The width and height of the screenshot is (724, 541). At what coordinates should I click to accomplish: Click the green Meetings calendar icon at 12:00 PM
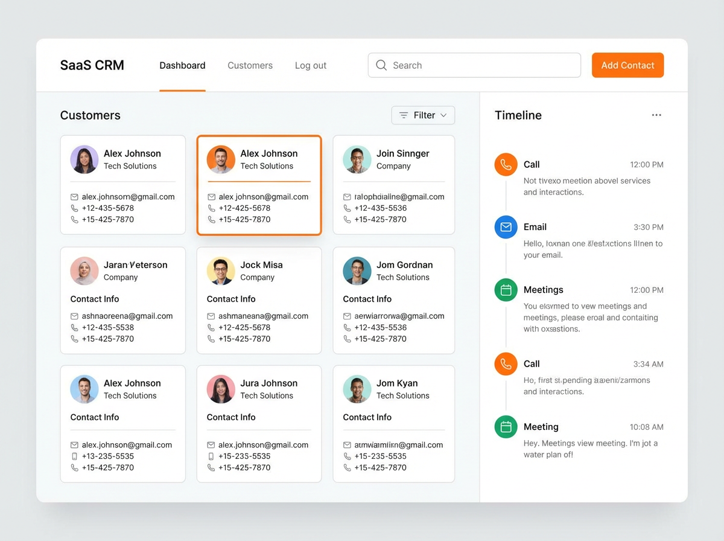click(506, 290)
